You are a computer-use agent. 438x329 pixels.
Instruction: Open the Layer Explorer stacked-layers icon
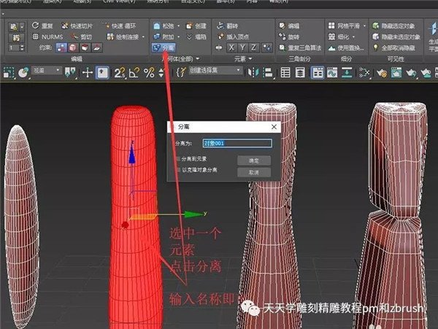[300, 72]
